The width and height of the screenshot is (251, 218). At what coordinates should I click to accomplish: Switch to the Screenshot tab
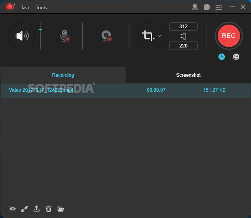pos(188,75)
